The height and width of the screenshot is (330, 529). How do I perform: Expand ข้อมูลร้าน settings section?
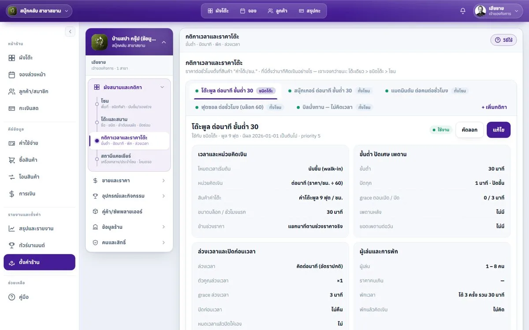[129, 227]
